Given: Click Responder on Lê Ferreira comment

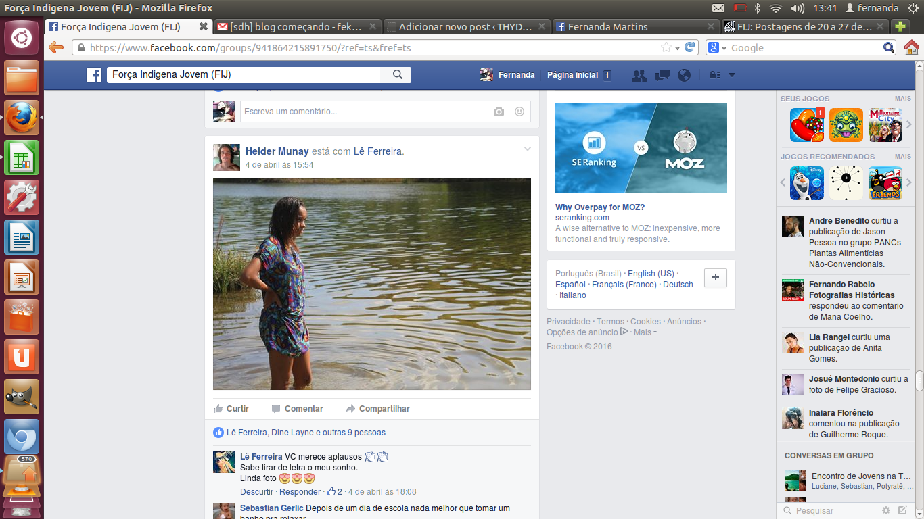Looking at the screenshot, I should [x=300, y=492].
